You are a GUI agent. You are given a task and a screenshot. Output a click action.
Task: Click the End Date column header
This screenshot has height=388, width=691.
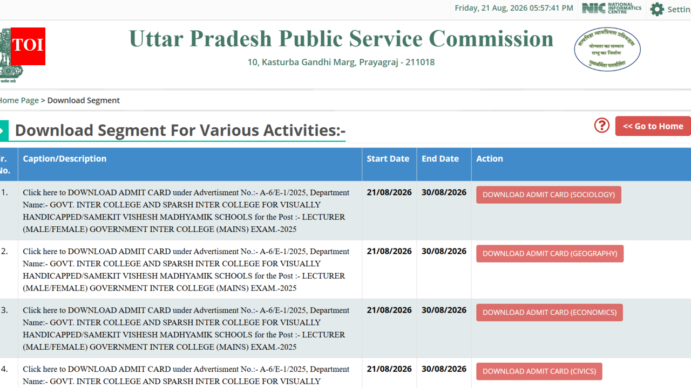[441, 158]
